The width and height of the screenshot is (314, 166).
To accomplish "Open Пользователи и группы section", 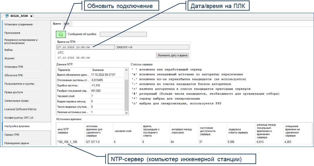I will coord(19,84).
